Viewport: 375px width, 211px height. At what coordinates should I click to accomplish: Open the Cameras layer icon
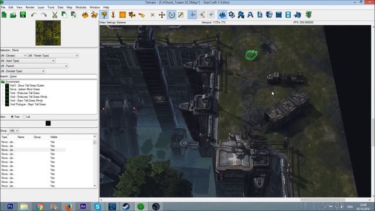[132, 15]
